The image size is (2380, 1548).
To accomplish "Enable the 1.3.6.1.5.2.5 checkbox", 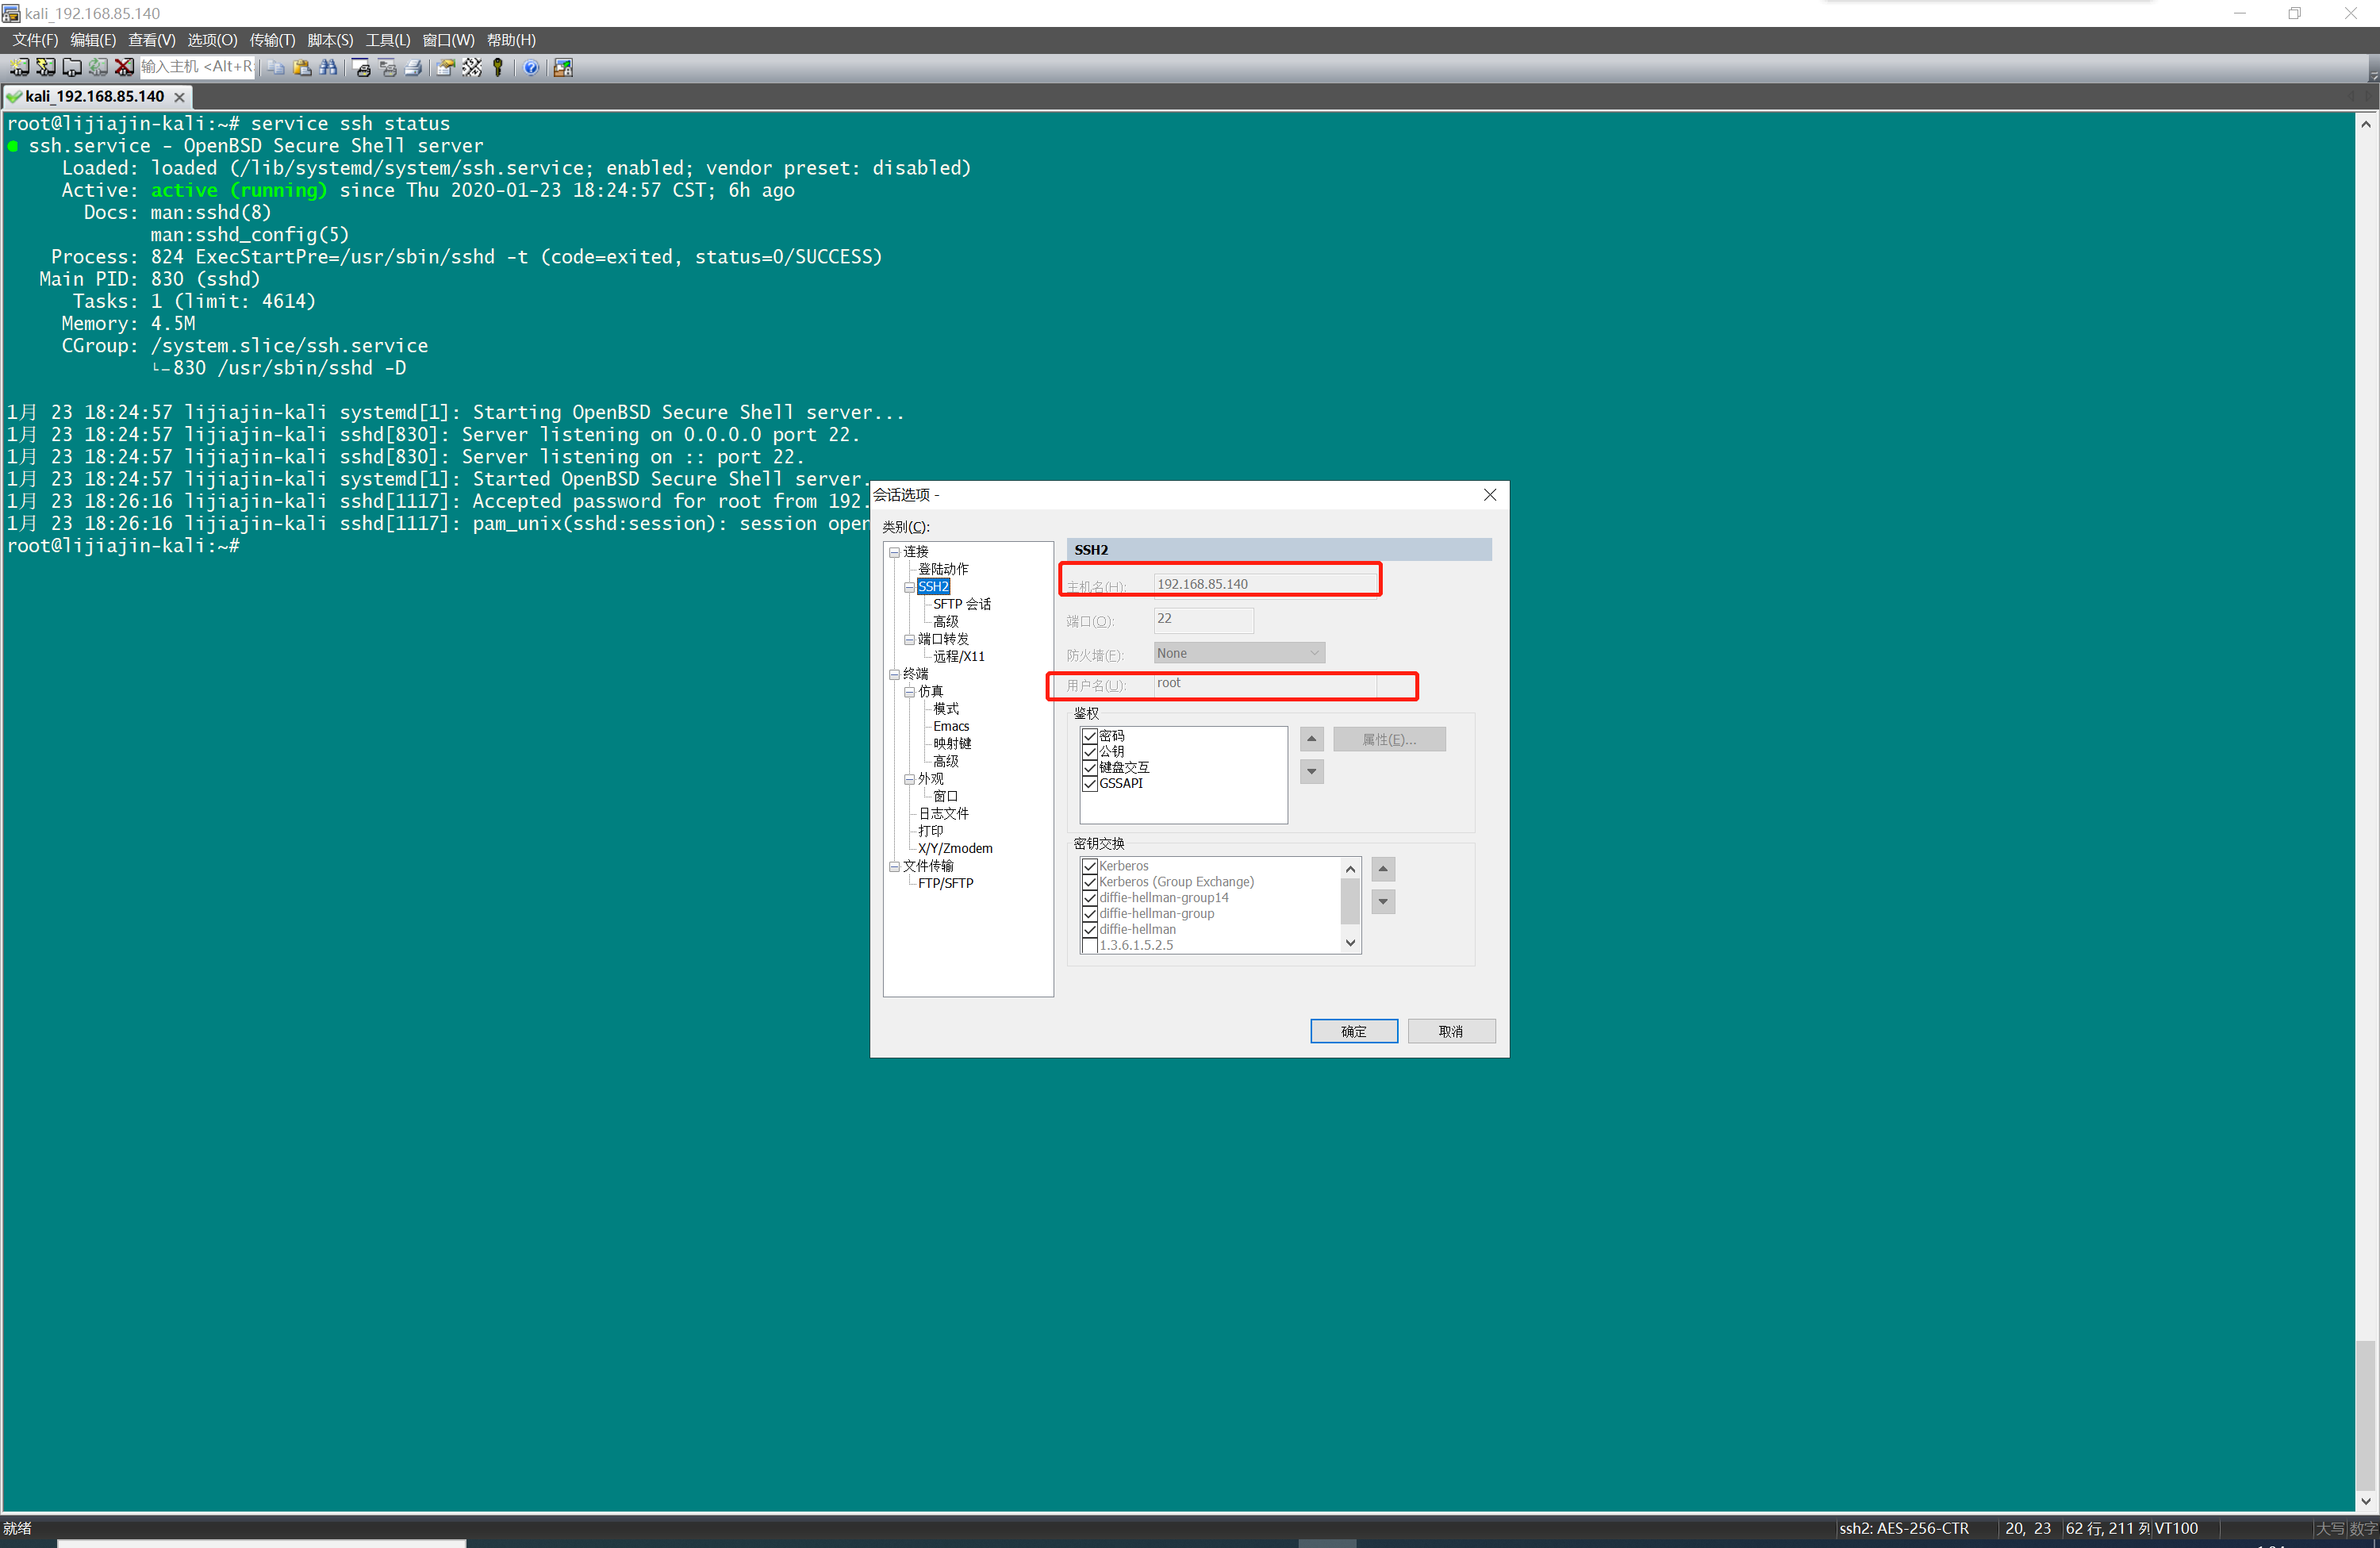I will [x=1090, y=945].
